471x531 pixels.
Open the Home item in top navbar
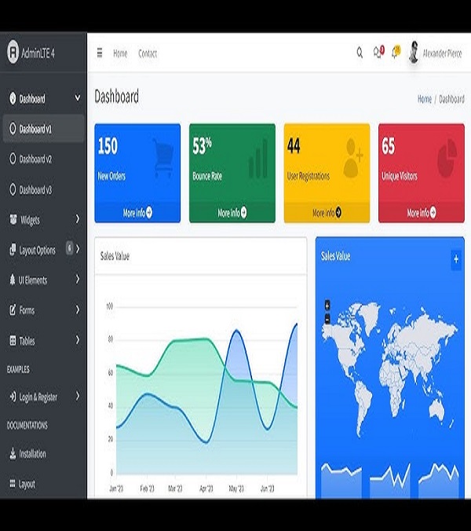pyautogui.click(x=120, y=53)
